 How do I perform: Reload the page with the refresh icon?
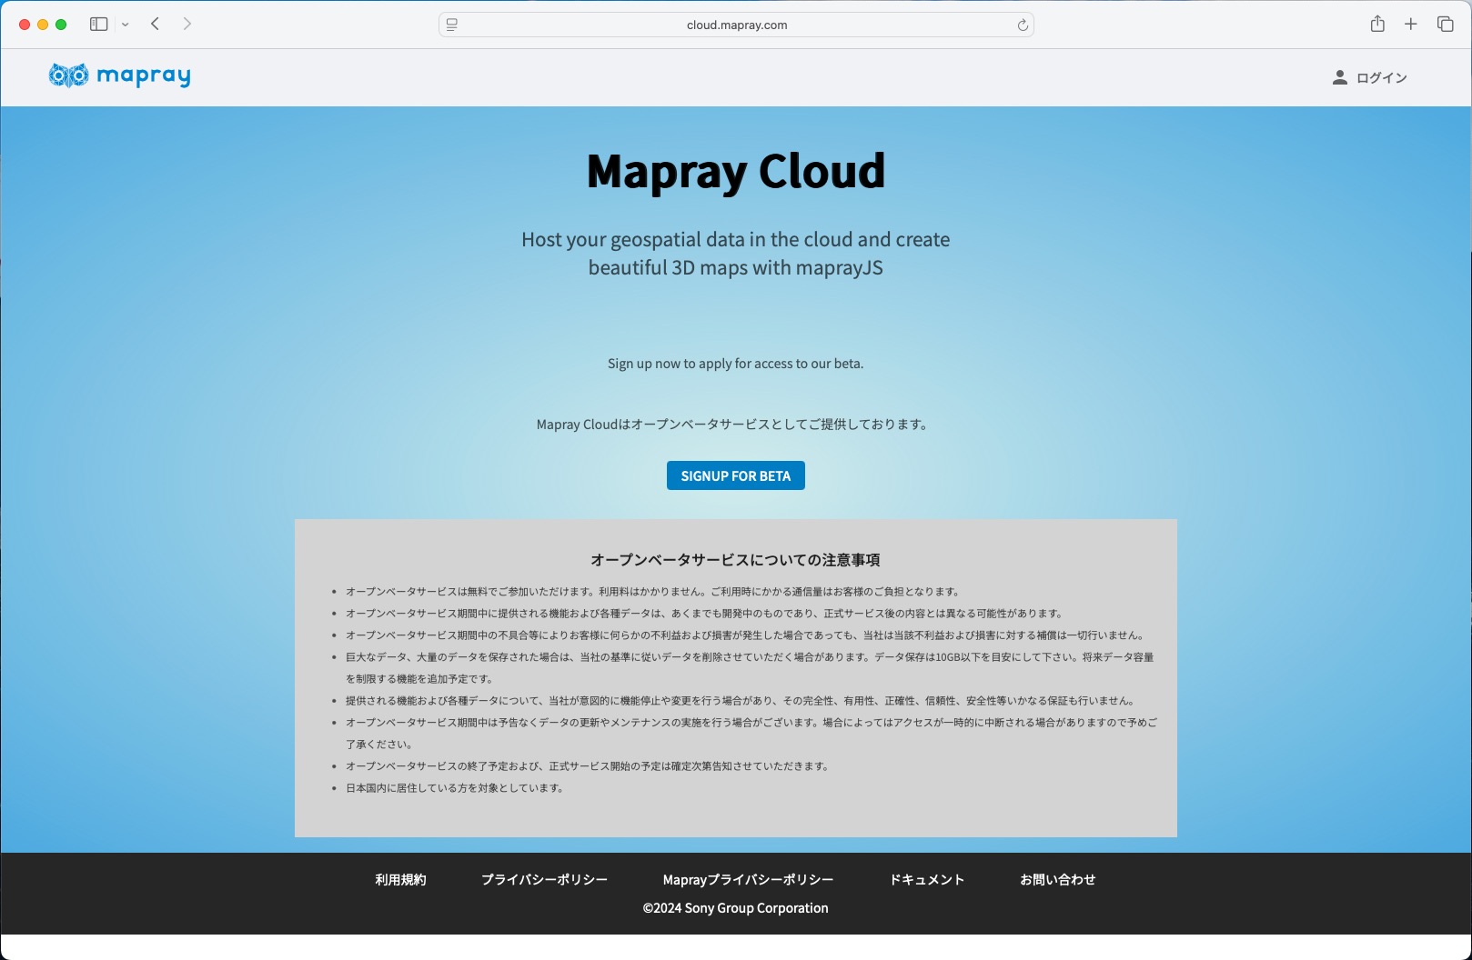(1023, 25)
